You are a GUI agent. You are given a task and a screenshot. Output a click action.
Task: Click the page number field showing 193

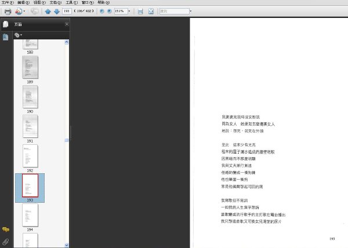click(67, 11)
